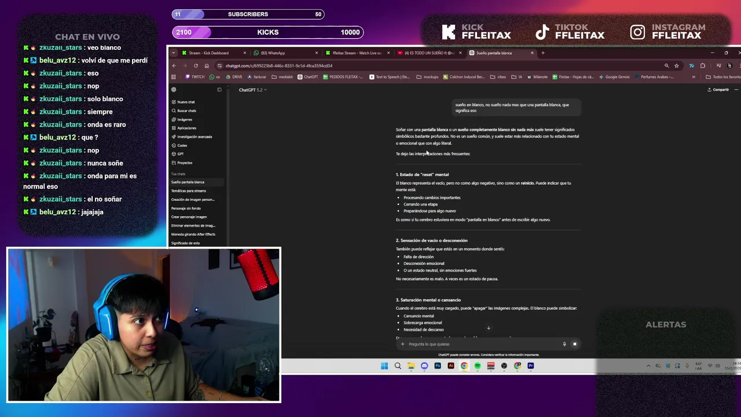Open ChatGPT 5.2 model selector
Screen dimensions: 741x417
(253, 90)
